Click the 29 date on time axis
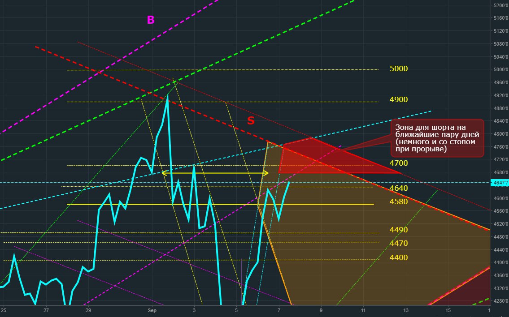This screenshot has height=317, width=509. [88, 311]
